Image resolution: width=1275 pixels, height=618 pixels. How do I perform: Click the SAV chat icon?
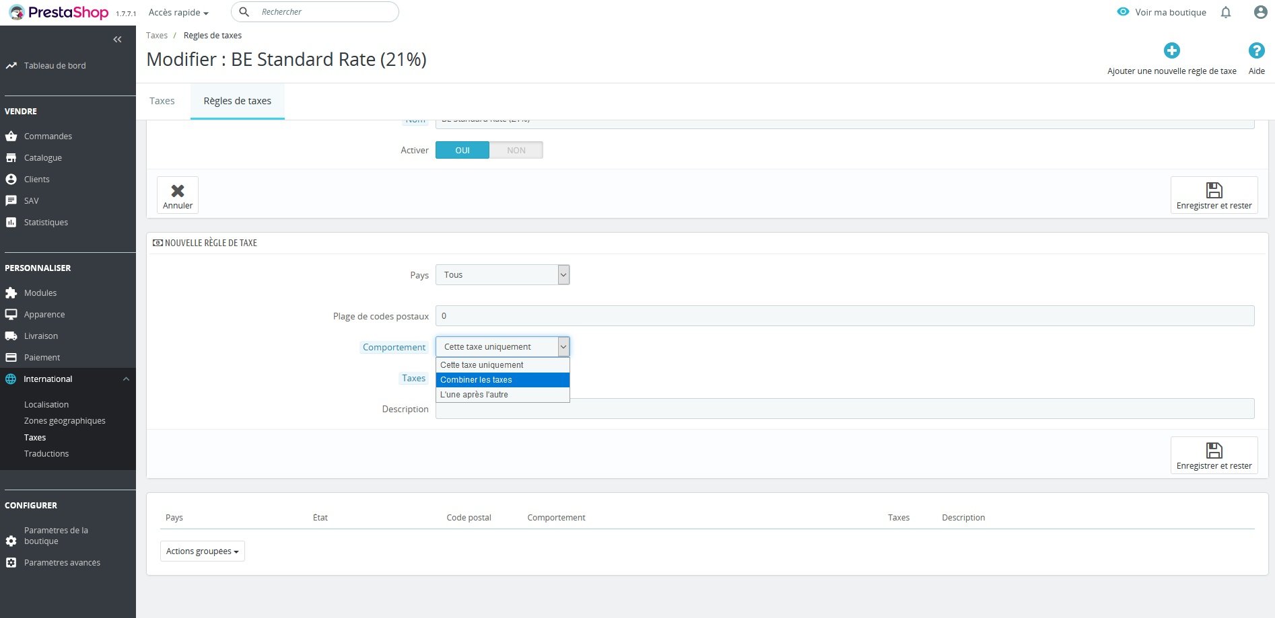click(11, 200)
